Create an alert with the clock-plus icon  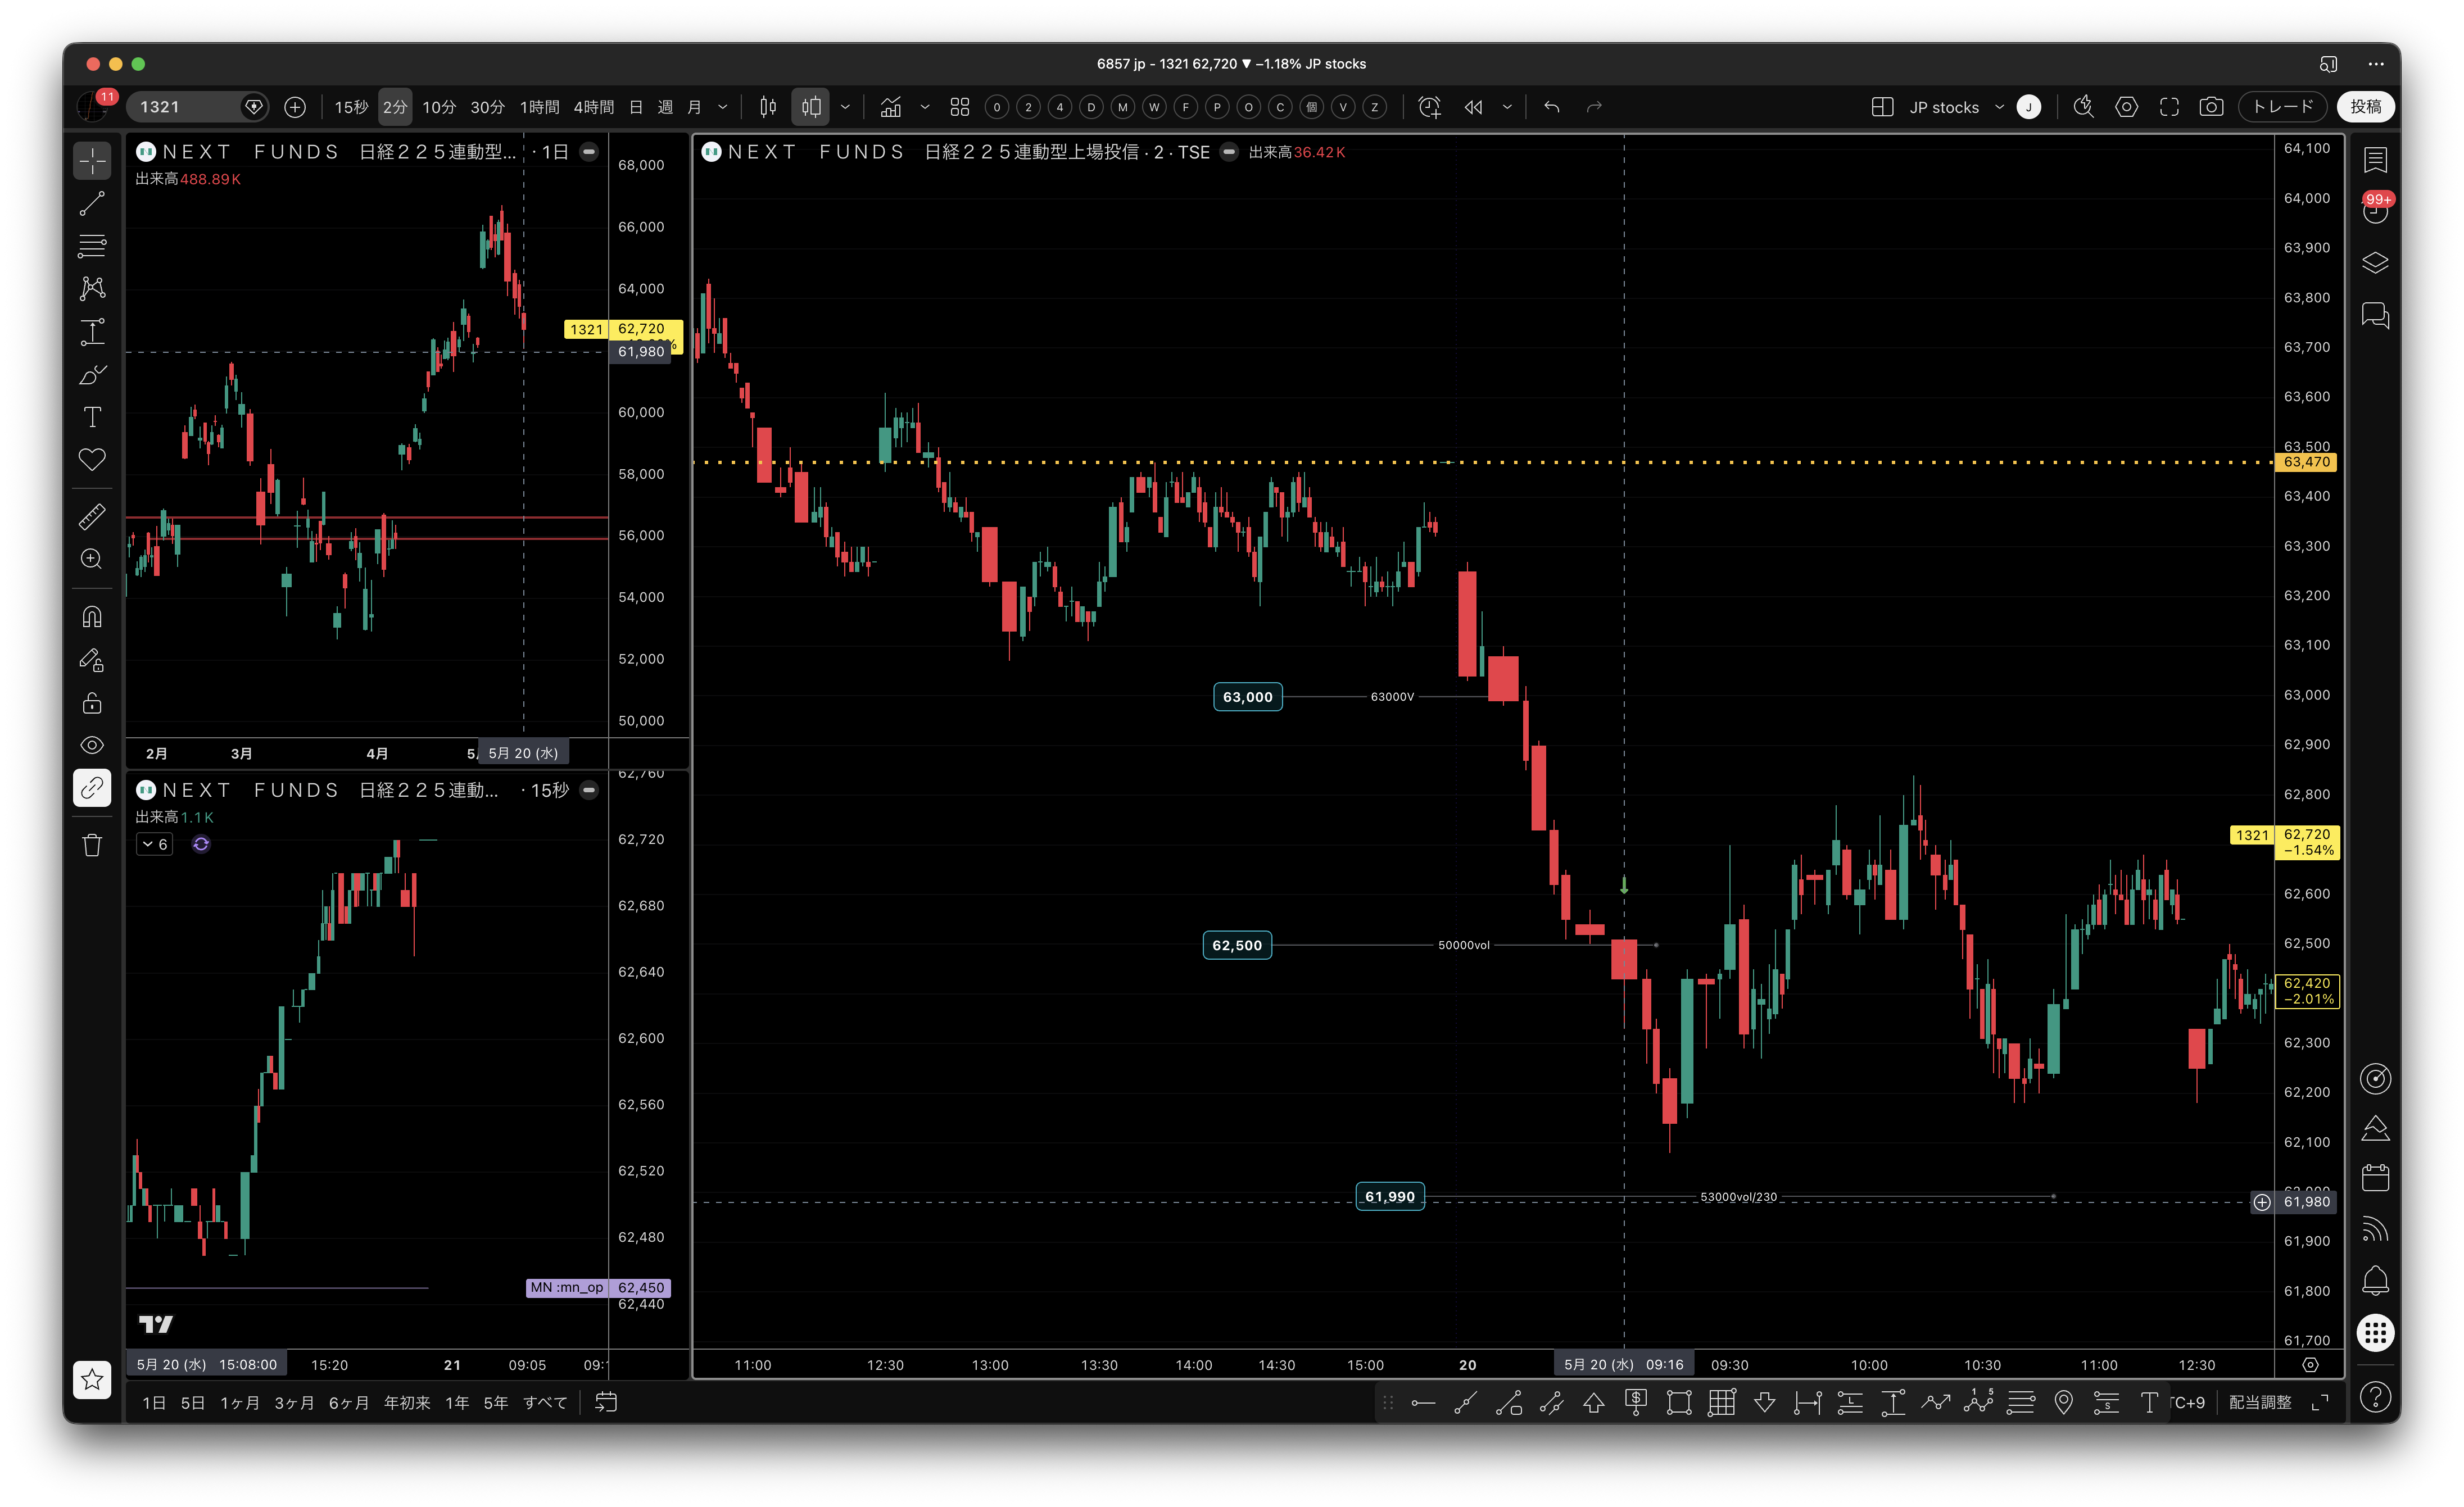1430,107
